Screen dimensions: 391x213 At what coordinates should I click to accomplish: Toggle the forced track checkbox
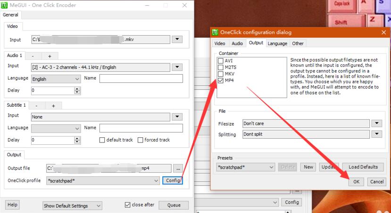[x=141, y=140]
